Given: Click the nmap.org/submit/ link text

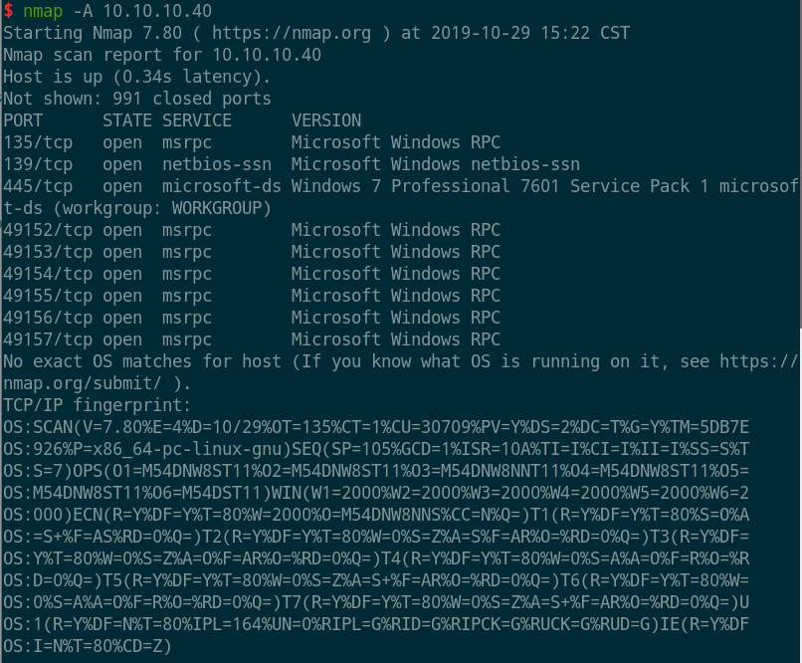Looking at the screenshot, I should pos(83,383).
